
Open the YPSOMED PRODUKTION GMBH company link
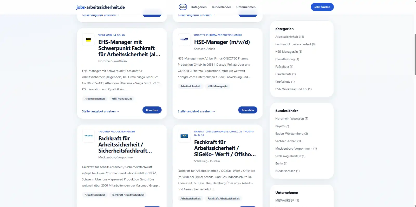(x=116, y=131)
